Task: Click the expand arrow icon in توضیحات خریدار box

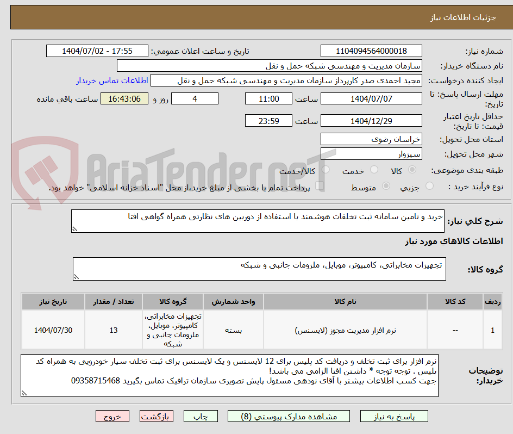Action: click(x=24, y=393)
